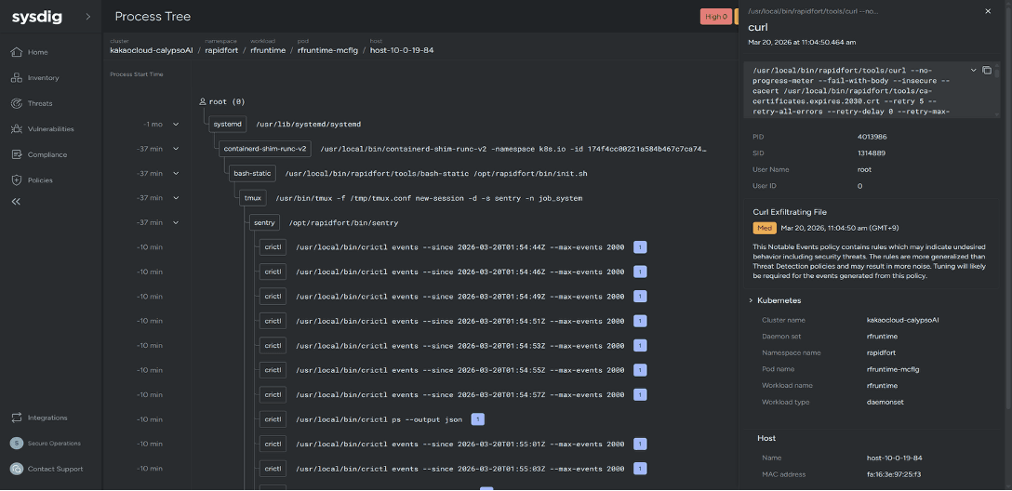The height and width of the screenshot is (491, 1012).
Task: Expand sidebar using arrow next to logo
Action: point(88,18)
